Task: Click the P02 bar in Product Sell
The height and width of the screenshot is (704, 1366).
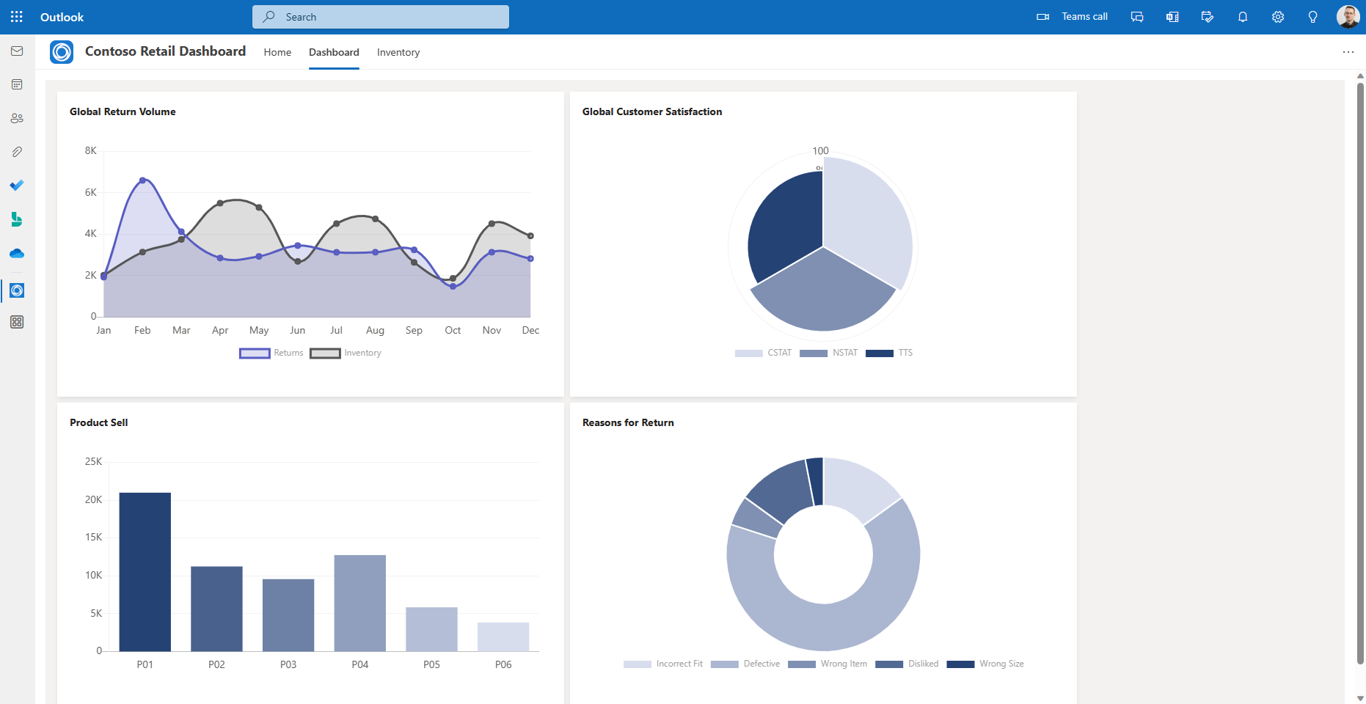Action: coord(216,609)
